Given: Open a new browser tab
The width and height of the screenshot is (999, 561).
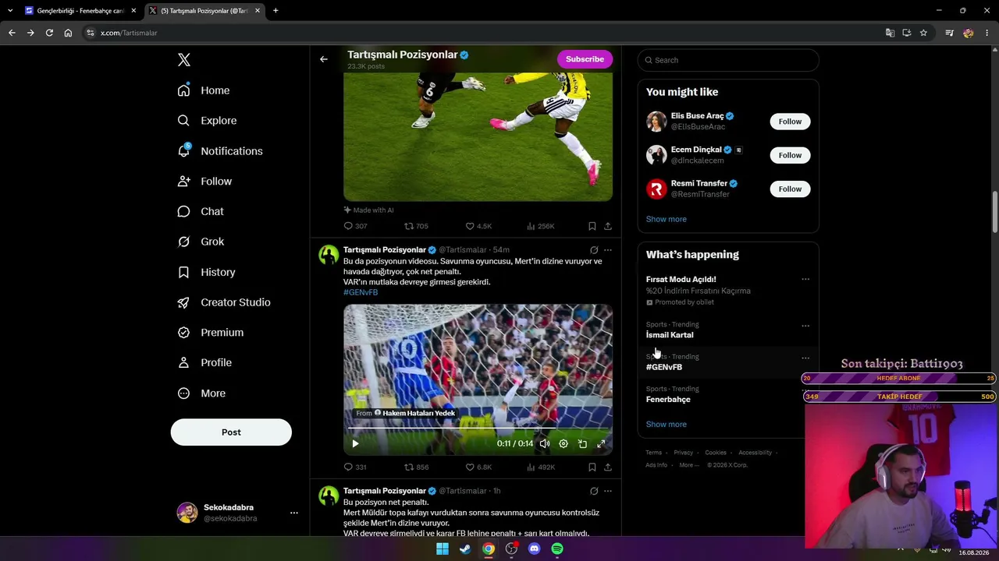Looking at the screenshot, I should (276, 11).
